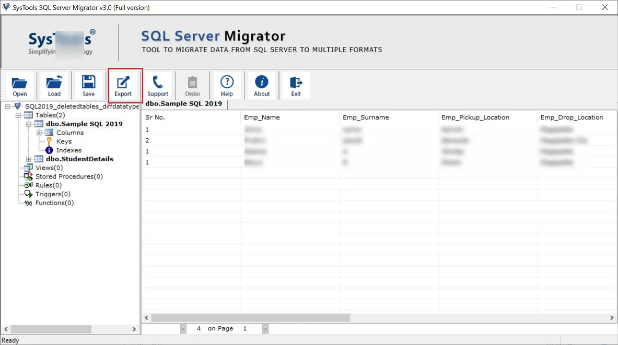Click Sr No. cell with value 2

[191, 140]
